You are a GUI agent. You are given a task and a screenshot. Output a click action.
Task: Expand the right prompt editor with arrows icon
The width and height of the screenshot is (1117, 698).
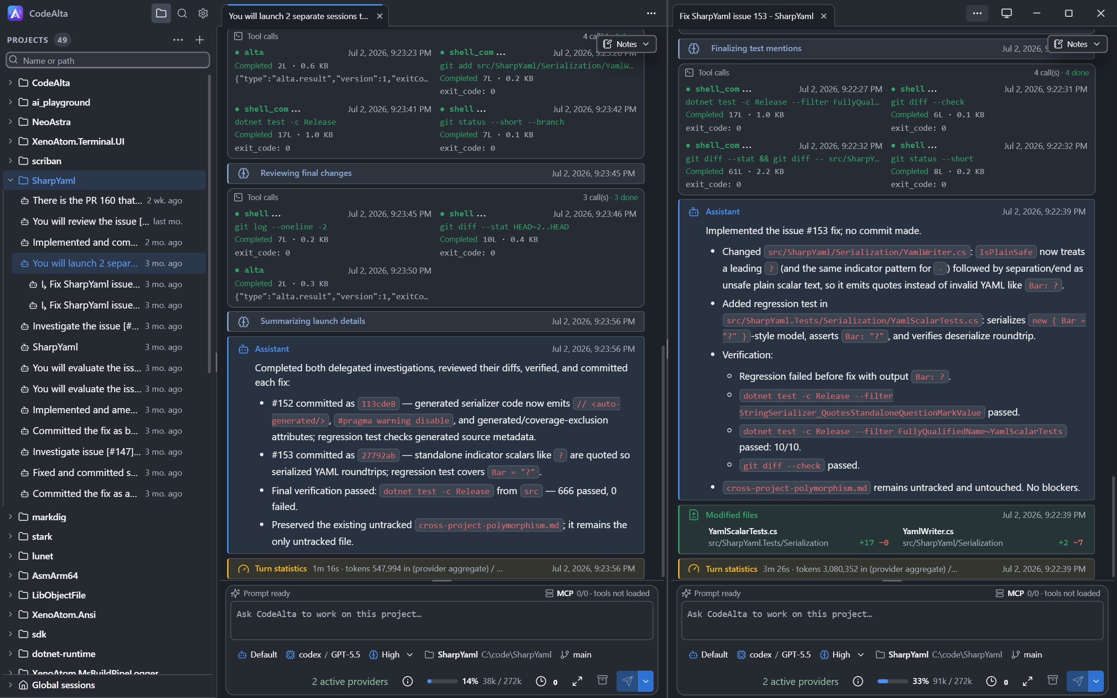point(1028,681)
